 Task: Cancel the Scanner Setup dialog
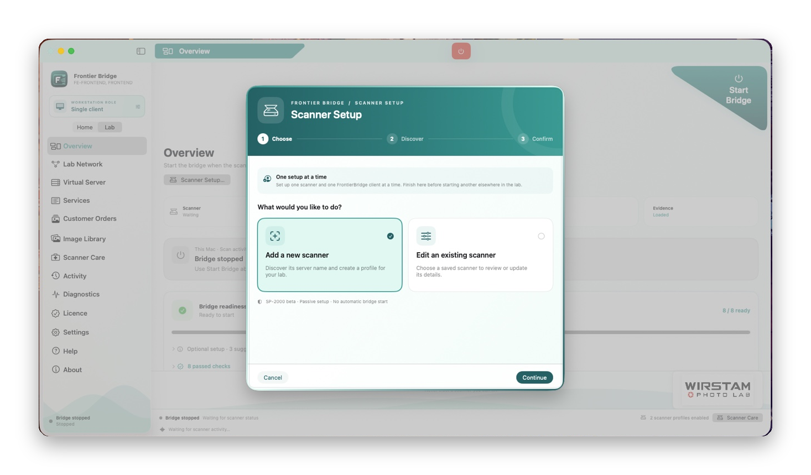(273, 378)
